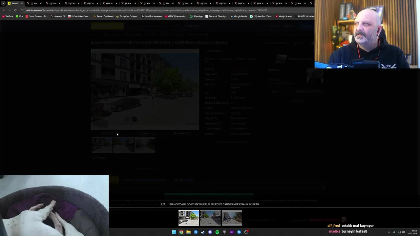Reload the sahibinden page
Viewport: 420px width, 236px height.
15,10
